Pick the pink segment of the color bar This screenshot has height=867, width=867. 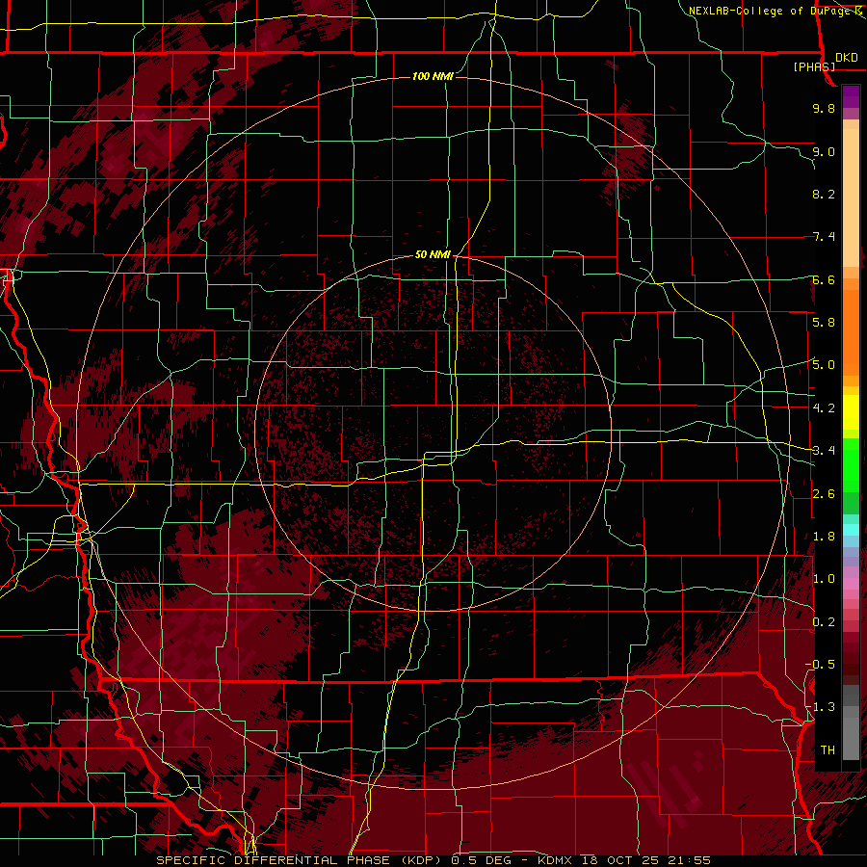point(851,584)
